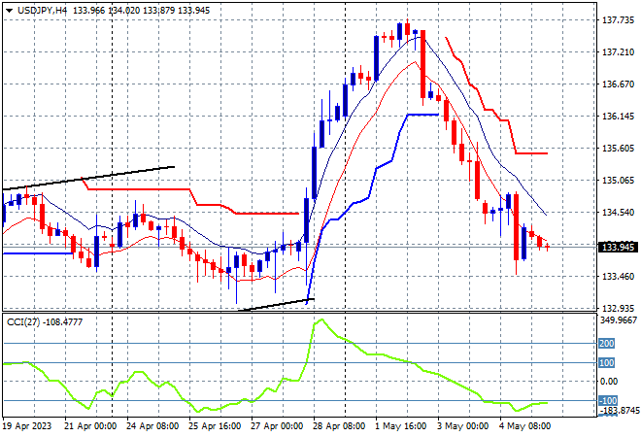Click the CCI(27) indicator label
The width and height of the screenshot is (641, 437).
[x=23, y=322]
